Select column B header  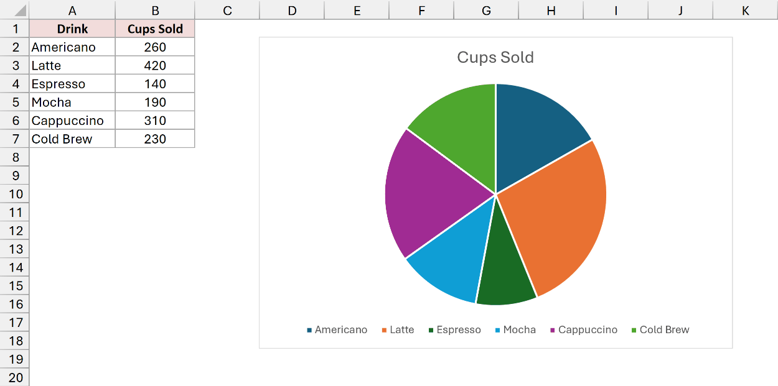coord(155,10)
